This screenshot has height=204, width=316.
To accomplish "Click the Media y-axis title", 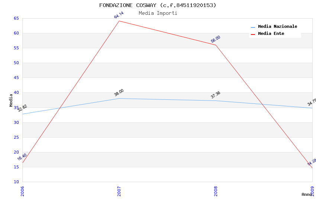I will pyautogui.click(x=11, y=100).
